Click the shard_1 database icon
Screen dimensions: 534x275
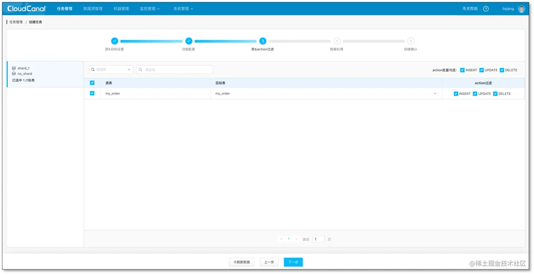[x=14, y=68]
